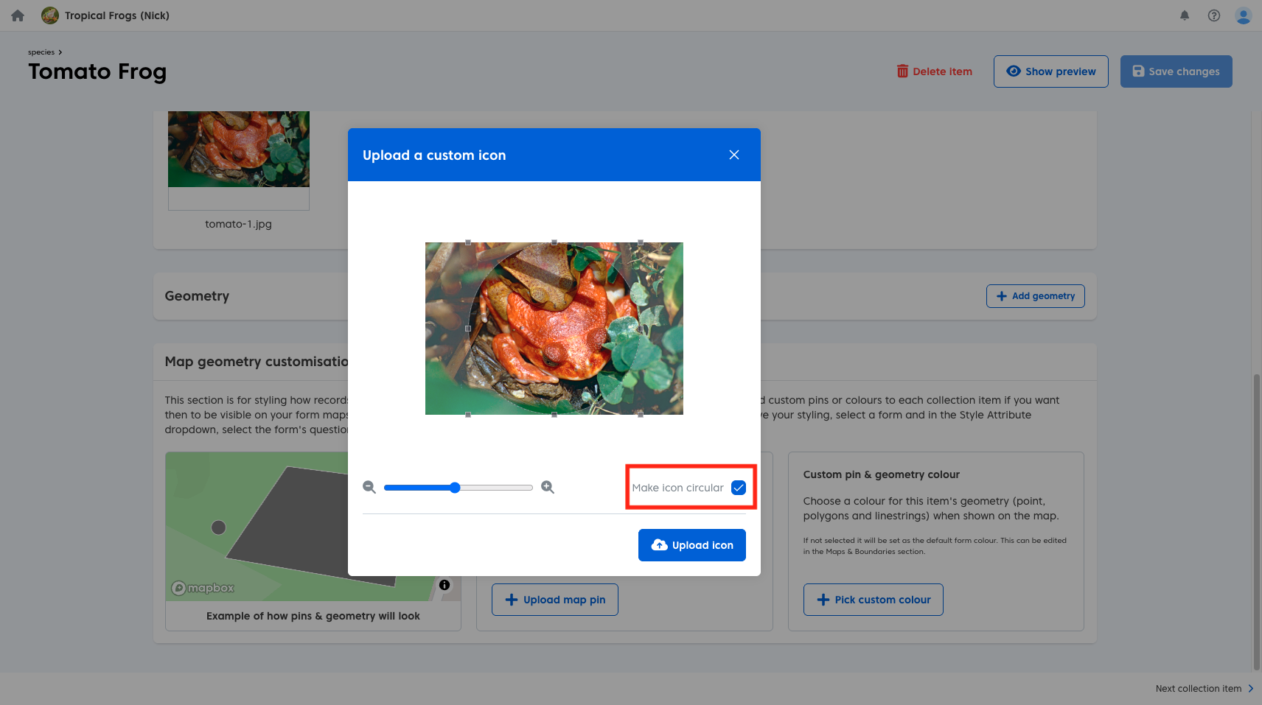1262x705 pixels.
Task: Click Delete item
Action: point(934,71)
